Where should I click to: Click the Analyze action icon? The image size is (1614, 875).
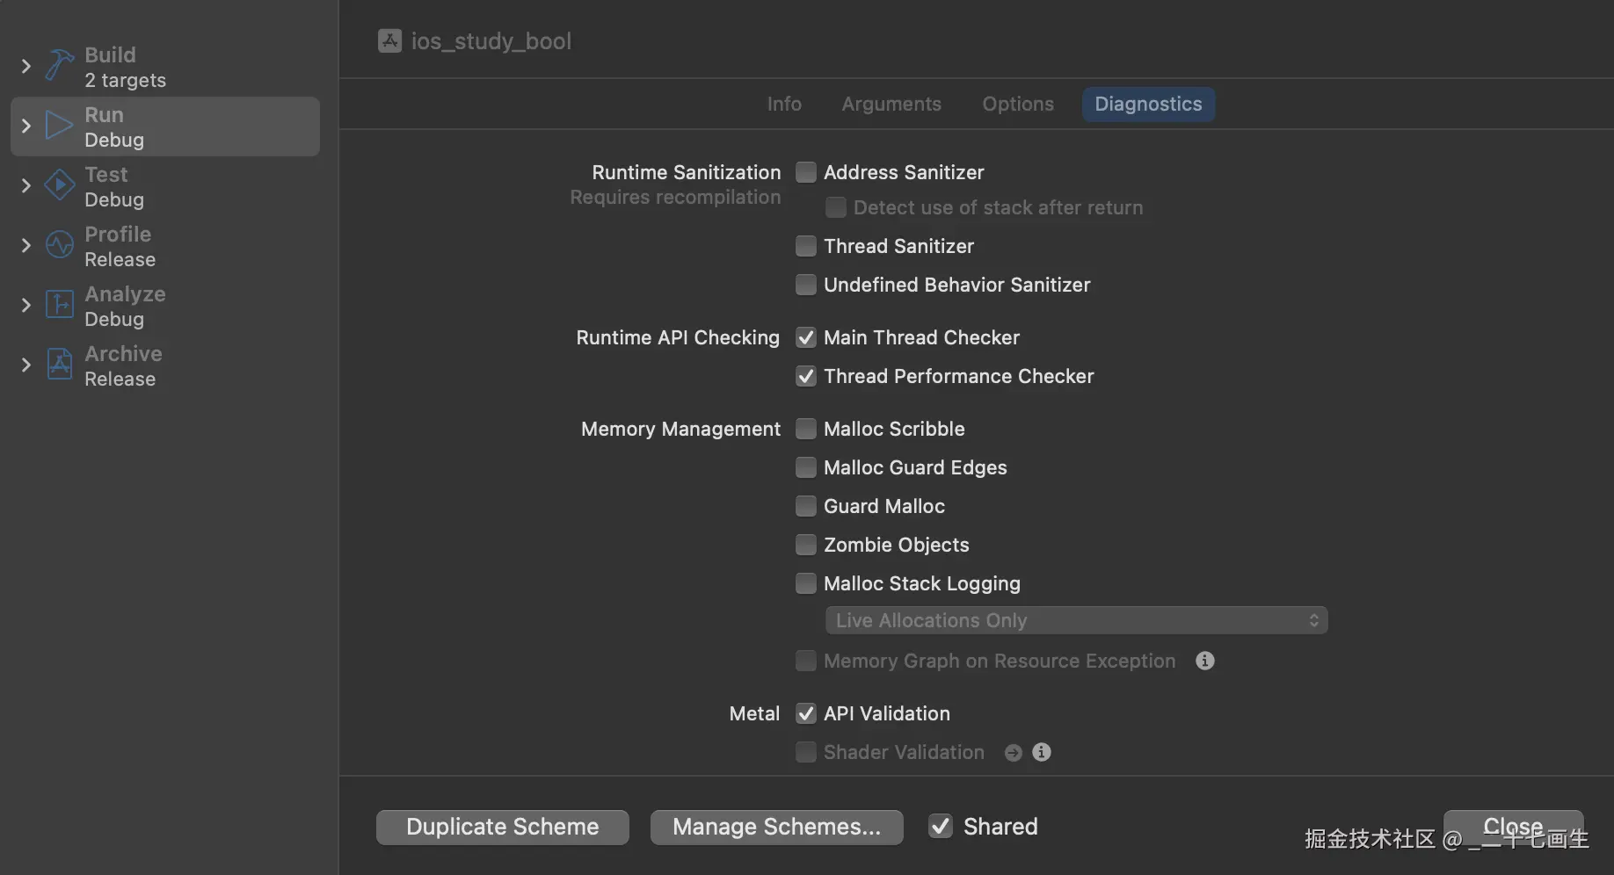click(60, 305)
